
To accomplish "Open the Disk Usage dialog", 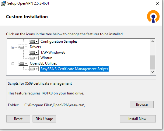I will [x=44, y=119].
